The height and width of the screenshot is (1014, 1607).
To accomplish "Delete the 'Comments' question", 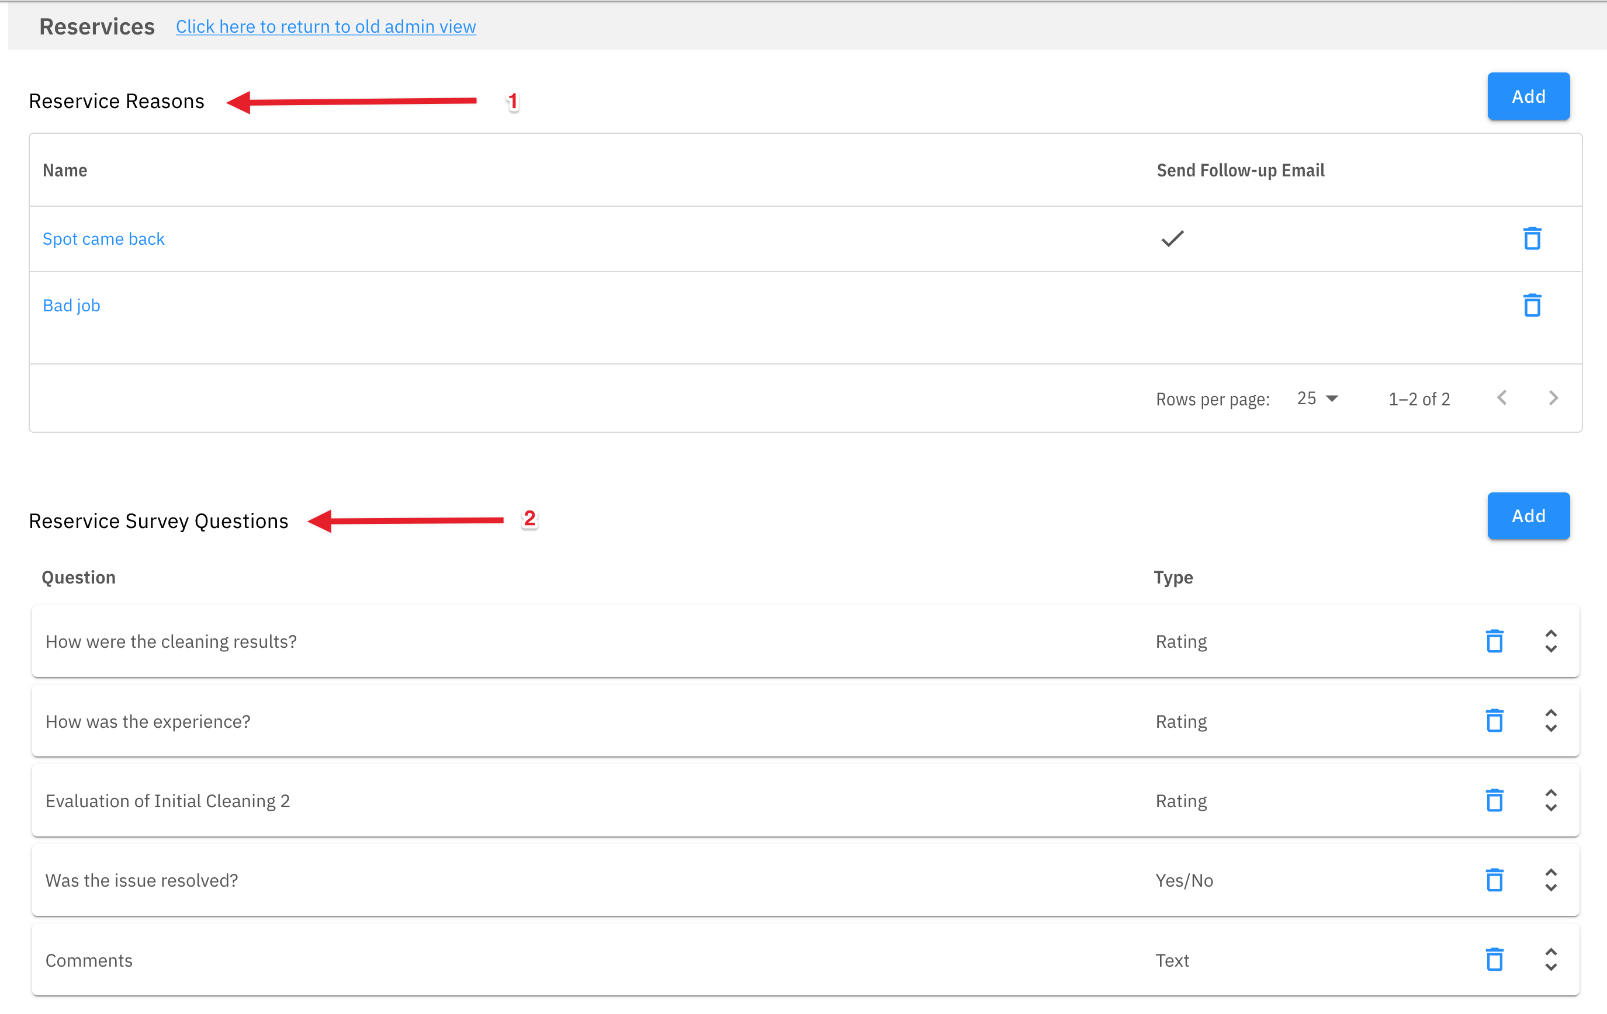I will tap(1494, 959).
